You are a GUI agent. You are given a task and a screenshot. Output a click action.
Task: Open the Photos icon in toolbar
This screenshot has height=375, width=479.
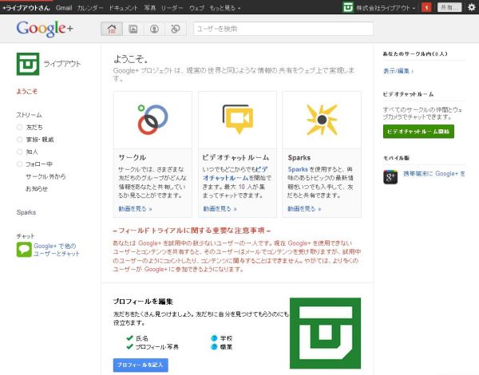tap(133, 29)
